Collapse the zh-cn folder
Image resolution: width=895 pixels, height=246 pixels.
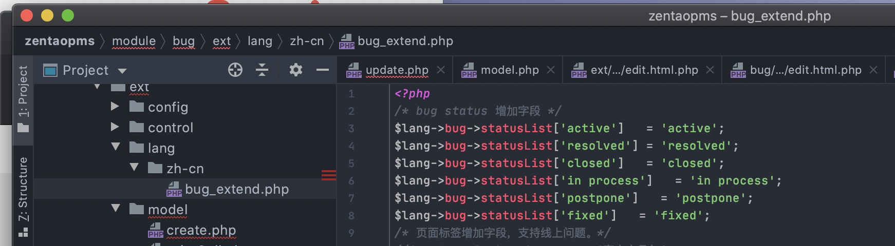(x=134, y=168)
